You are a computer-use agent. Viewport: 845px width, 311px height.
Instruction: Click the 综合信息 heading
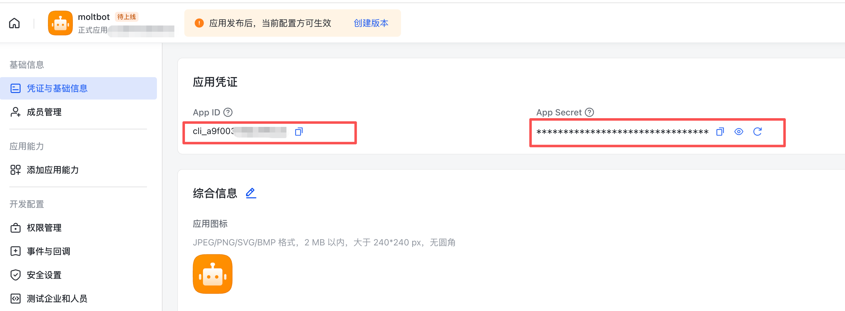click(x=215, y=193)
